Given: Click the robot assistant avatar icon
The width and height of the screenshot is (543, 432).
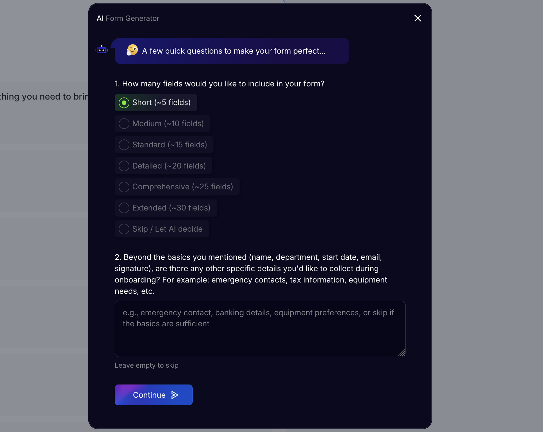Looking at the screenshot, I should [x=102, y=50].
